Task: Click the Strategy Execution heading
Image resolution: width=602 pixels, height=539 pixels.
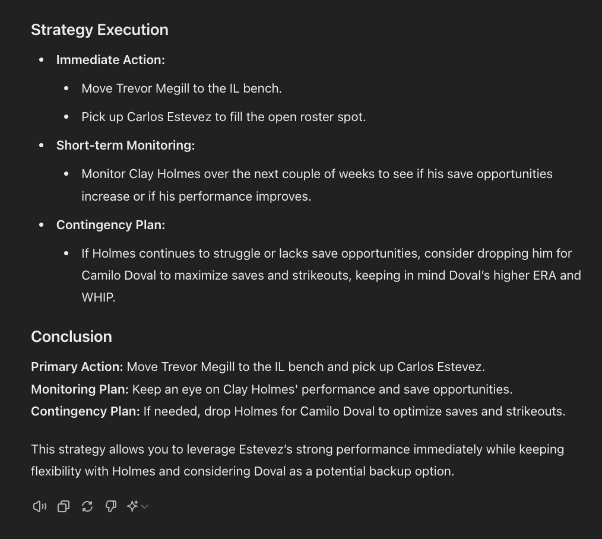Action: (x=100, y=30)
